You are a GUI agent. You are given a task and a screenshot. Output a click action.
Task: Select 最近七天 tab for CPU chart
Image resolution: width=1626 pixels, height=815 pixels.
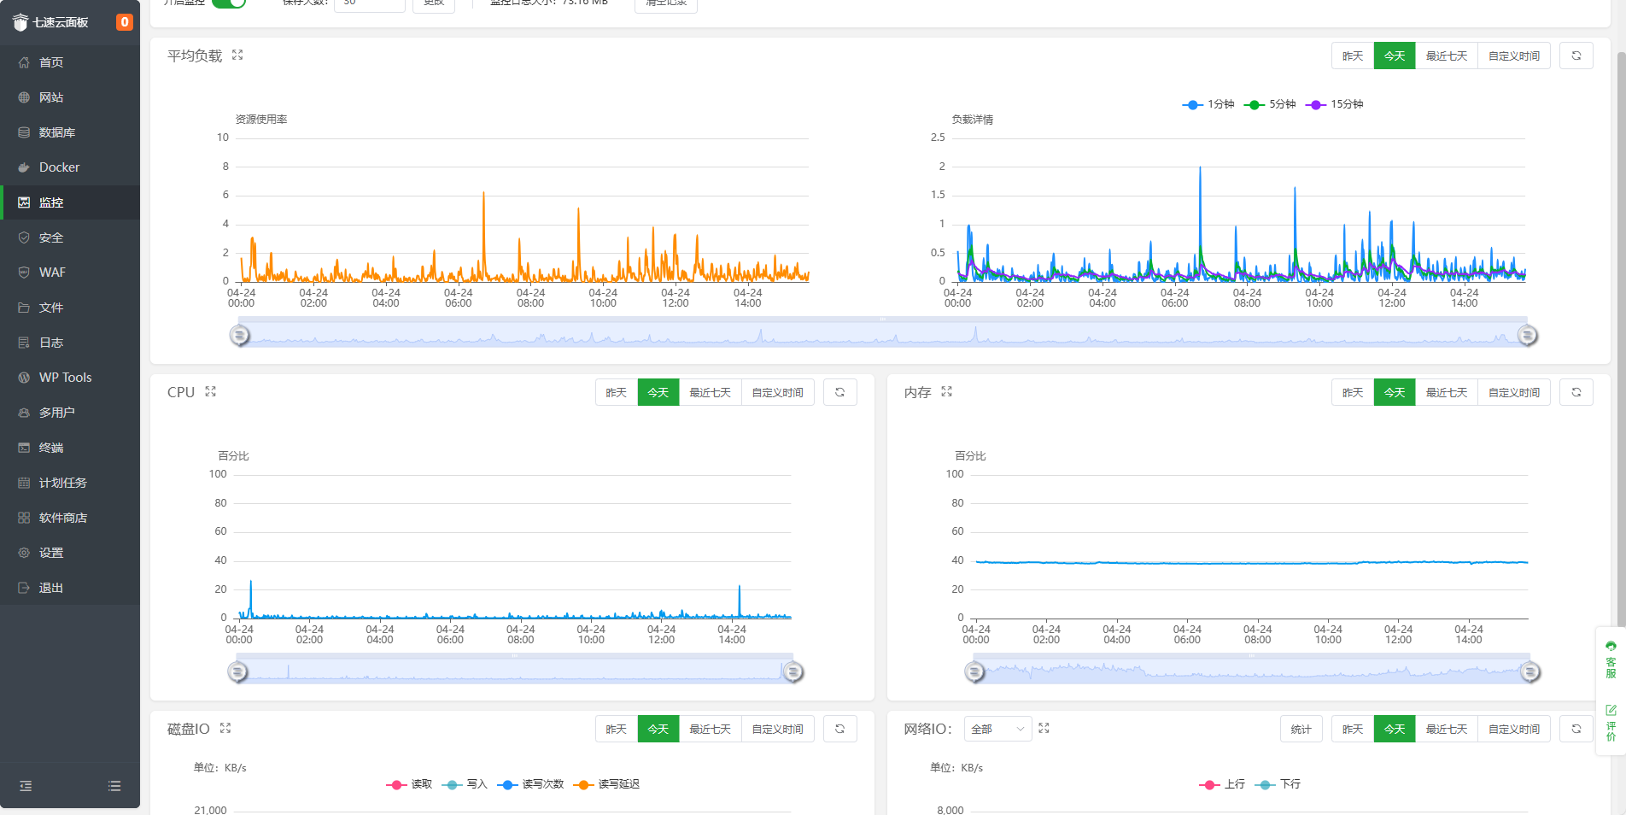[x=711, y=392]
